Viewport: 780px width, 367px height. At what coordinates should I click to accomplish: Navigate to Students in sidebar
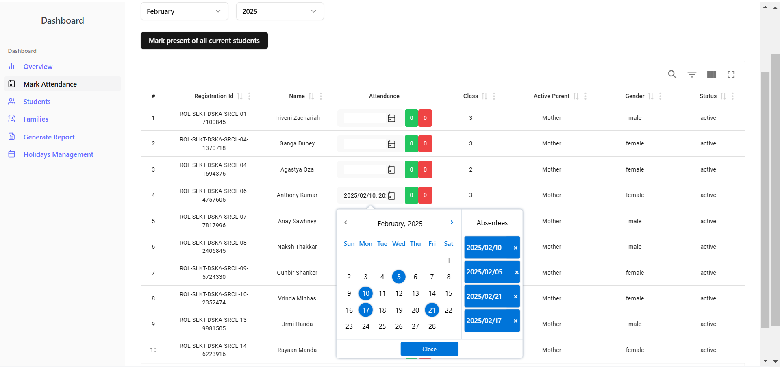click(37, 102)
